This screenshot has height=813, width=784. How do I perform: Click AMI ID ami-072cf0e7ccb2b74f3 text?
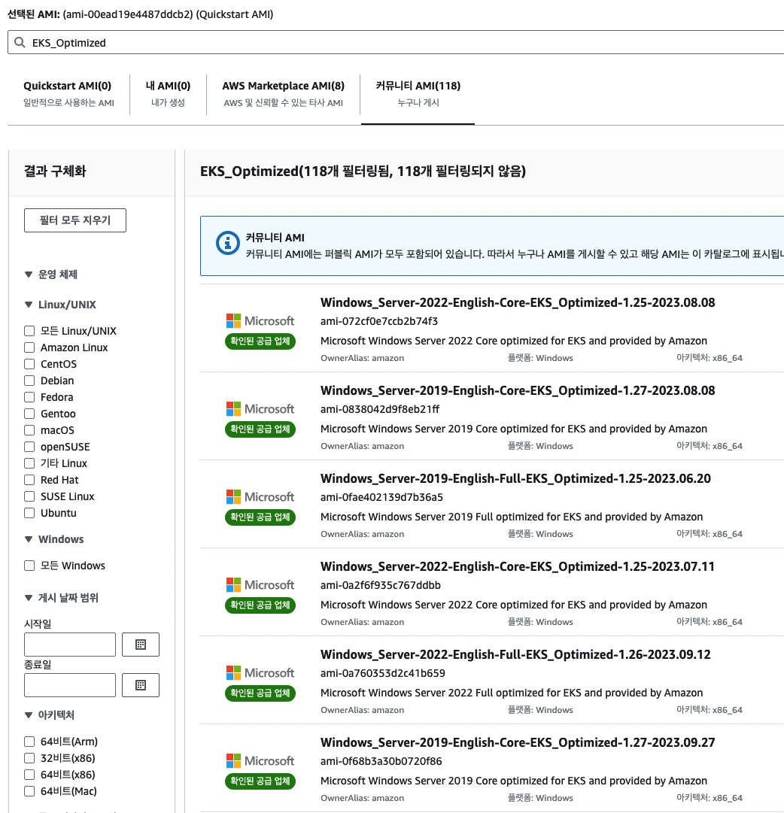(379, 321)
